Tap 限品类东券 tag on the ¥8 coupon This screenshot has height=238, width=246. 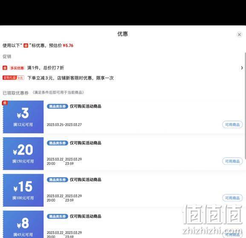pyautogui.click(x=58, y=216)
